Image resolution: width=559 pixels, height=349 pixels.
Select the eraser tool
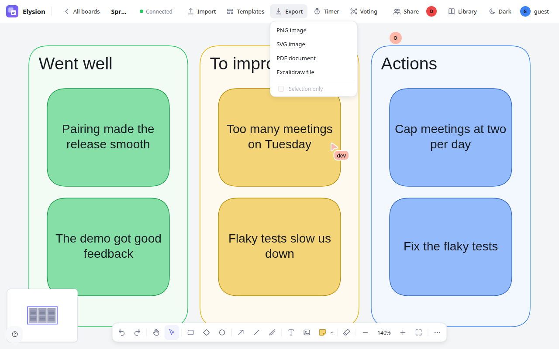(x=346, y=332)
